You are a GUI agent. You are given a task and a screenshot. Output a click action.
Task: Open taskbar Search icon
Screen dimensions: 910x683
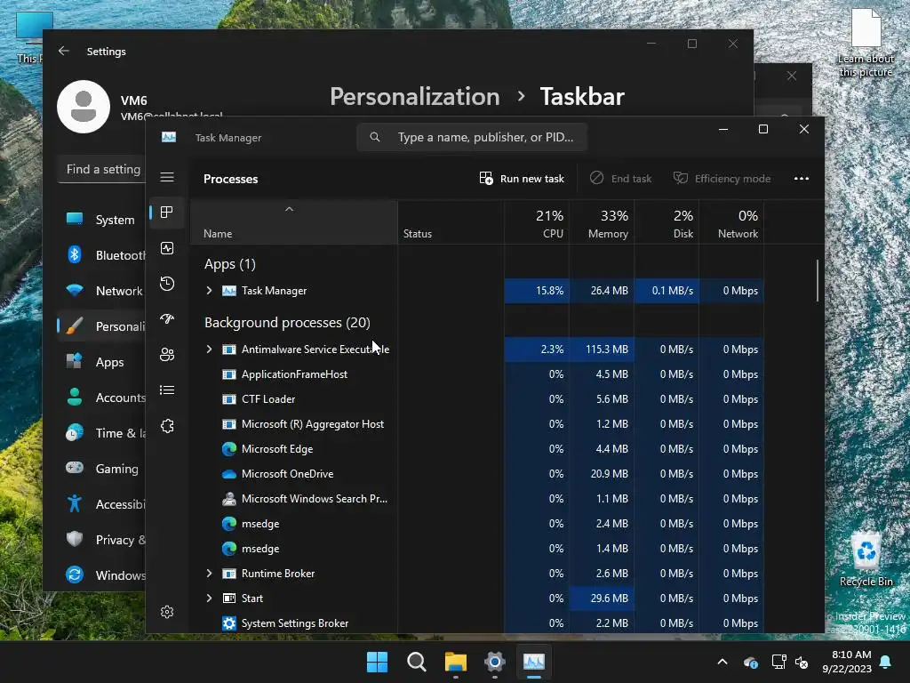coord(416,662)
